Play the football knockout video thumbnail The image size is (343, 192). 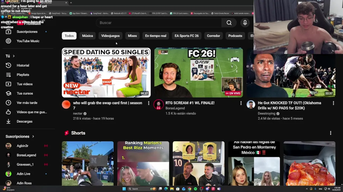pyautogui.click(x=291, y=75)
